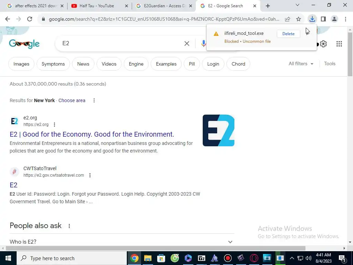Go back to the previous page
353x265 pixels.
point(8,19)
